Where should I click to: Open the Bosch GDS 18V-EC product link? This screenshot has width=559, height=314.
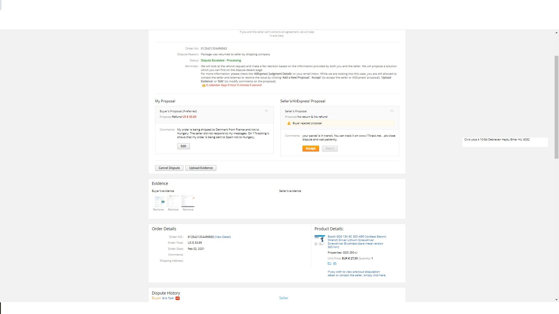357,242
